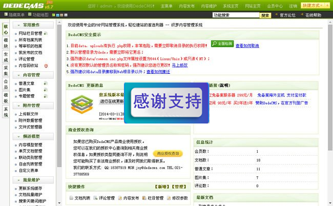Open 所有档案列表 in the sidebar

pyautogui.click(x=30, y=40)
